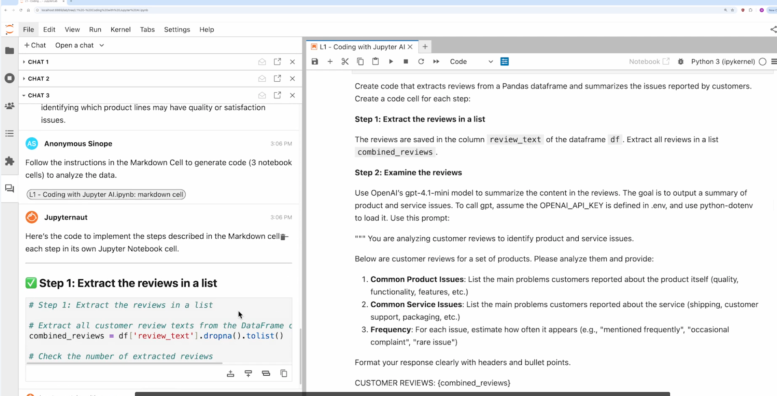
Task: Open the extension manager puzzle icon
Action: pos(9,161)
